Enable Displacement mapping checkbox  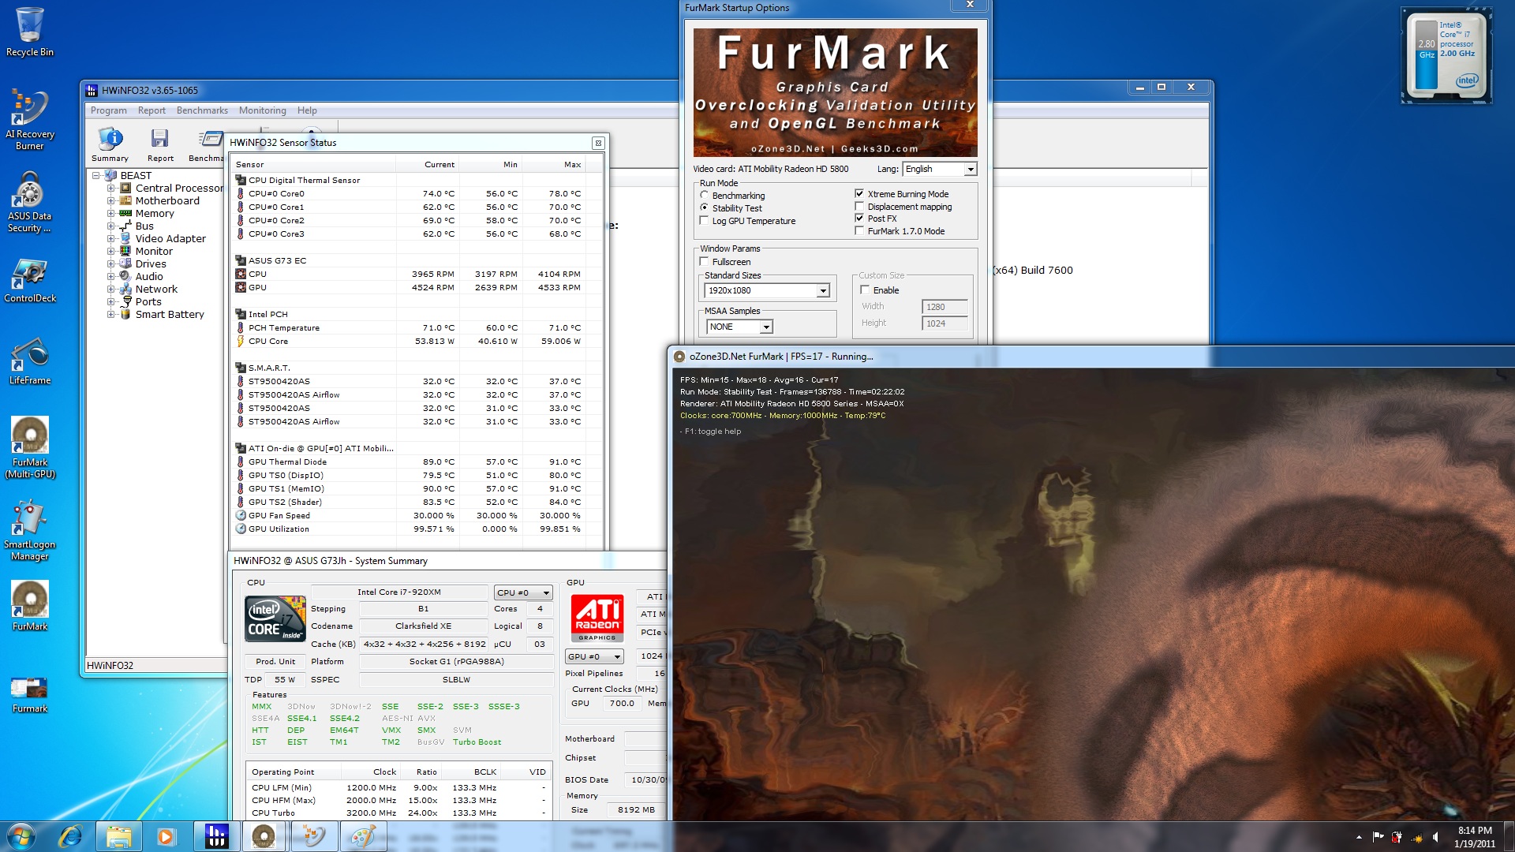[859, 206]
